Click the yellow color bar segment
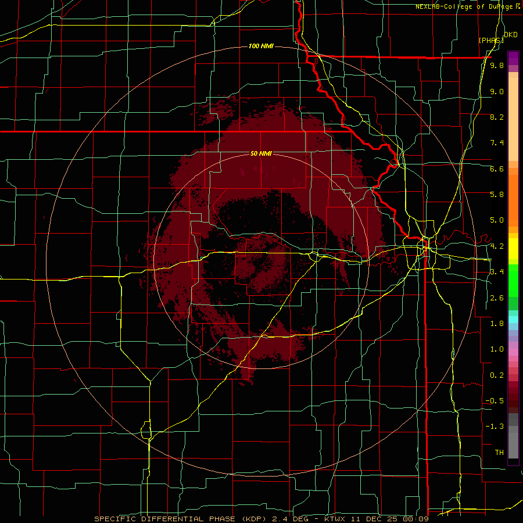The image size is (523, 523). (513, 249)
